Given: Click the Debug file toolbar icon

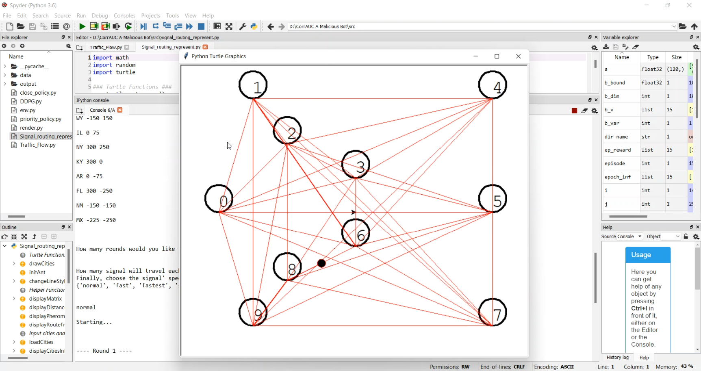Looking at the screenshot, I should [143, 26].
